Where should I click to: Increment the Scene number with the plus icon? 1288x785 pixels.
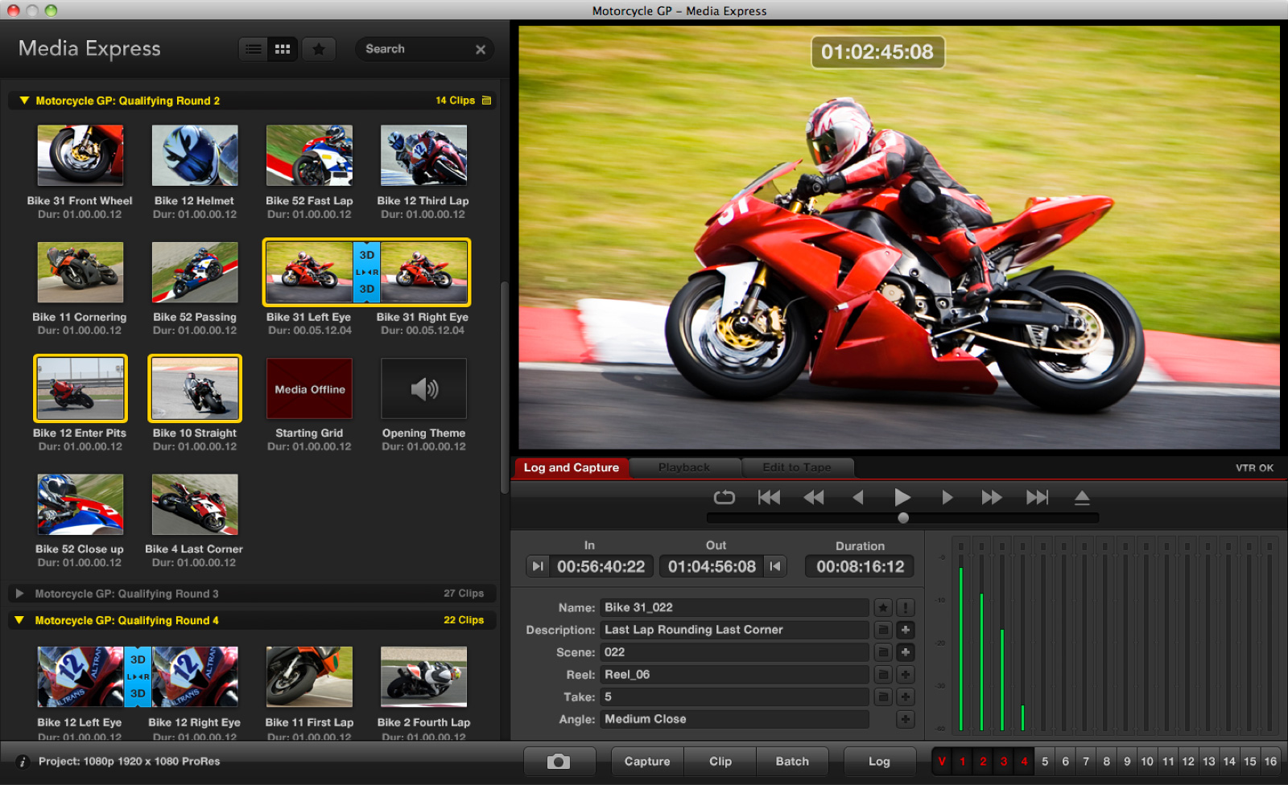coord(906,652)
